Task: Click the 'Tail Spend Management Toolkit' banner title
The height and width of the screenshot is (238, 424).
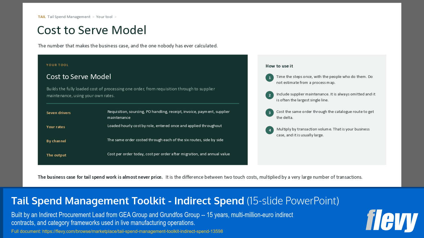Action: 128,201
